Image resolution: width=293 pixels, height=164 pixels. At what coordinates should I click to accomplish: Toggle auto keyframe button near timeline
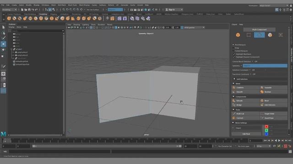point(286,146)
